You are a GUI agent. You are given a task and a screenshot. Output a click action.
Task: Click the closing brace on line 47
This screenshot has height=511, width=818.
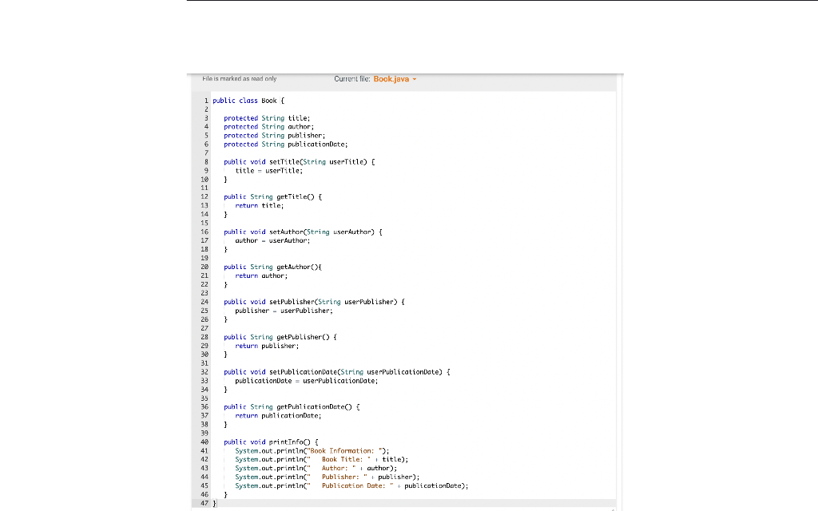tap(214, 503)
